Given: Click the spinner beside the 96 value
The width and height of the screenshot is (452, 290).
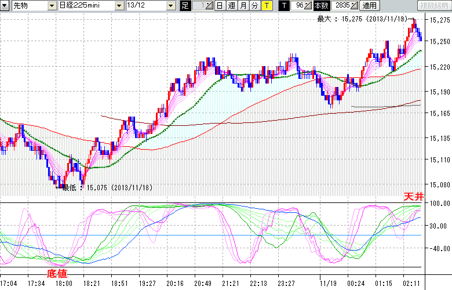Looking at the screenshot, I should coord(309,6).
